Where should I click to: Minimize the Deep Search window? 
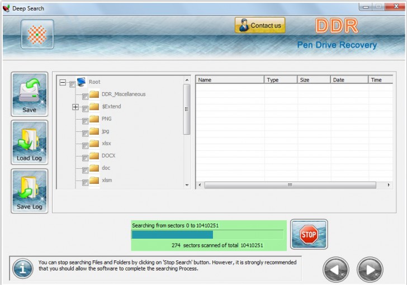(366, 7)
